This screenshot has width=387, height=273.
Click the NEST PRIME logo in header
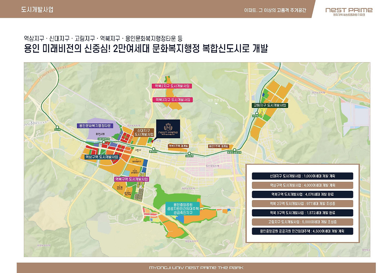[x=349, y=11]
